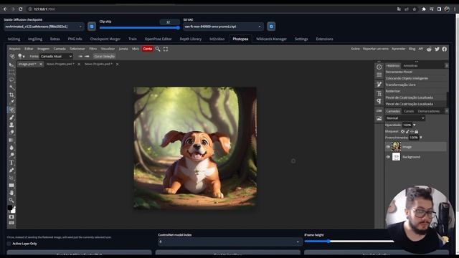Screen dimensions: 459x258
Task: Toggle lock paint pixels brush icon
Action: point(407,131)
